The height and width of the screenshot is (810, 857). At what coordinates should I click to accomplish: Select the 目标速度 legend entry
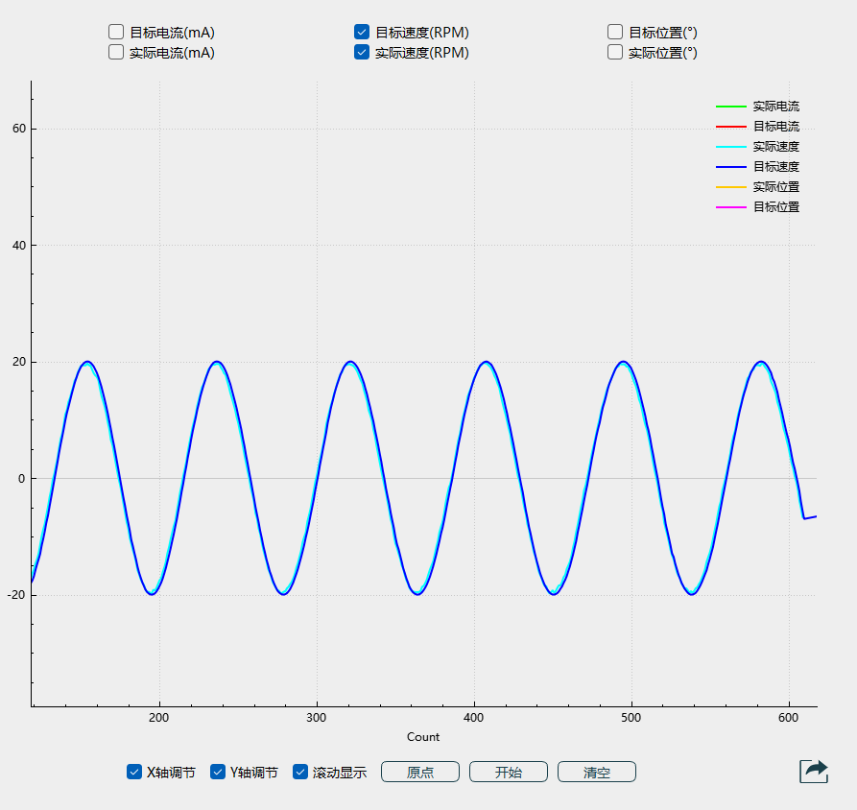[x=775, y=167]
